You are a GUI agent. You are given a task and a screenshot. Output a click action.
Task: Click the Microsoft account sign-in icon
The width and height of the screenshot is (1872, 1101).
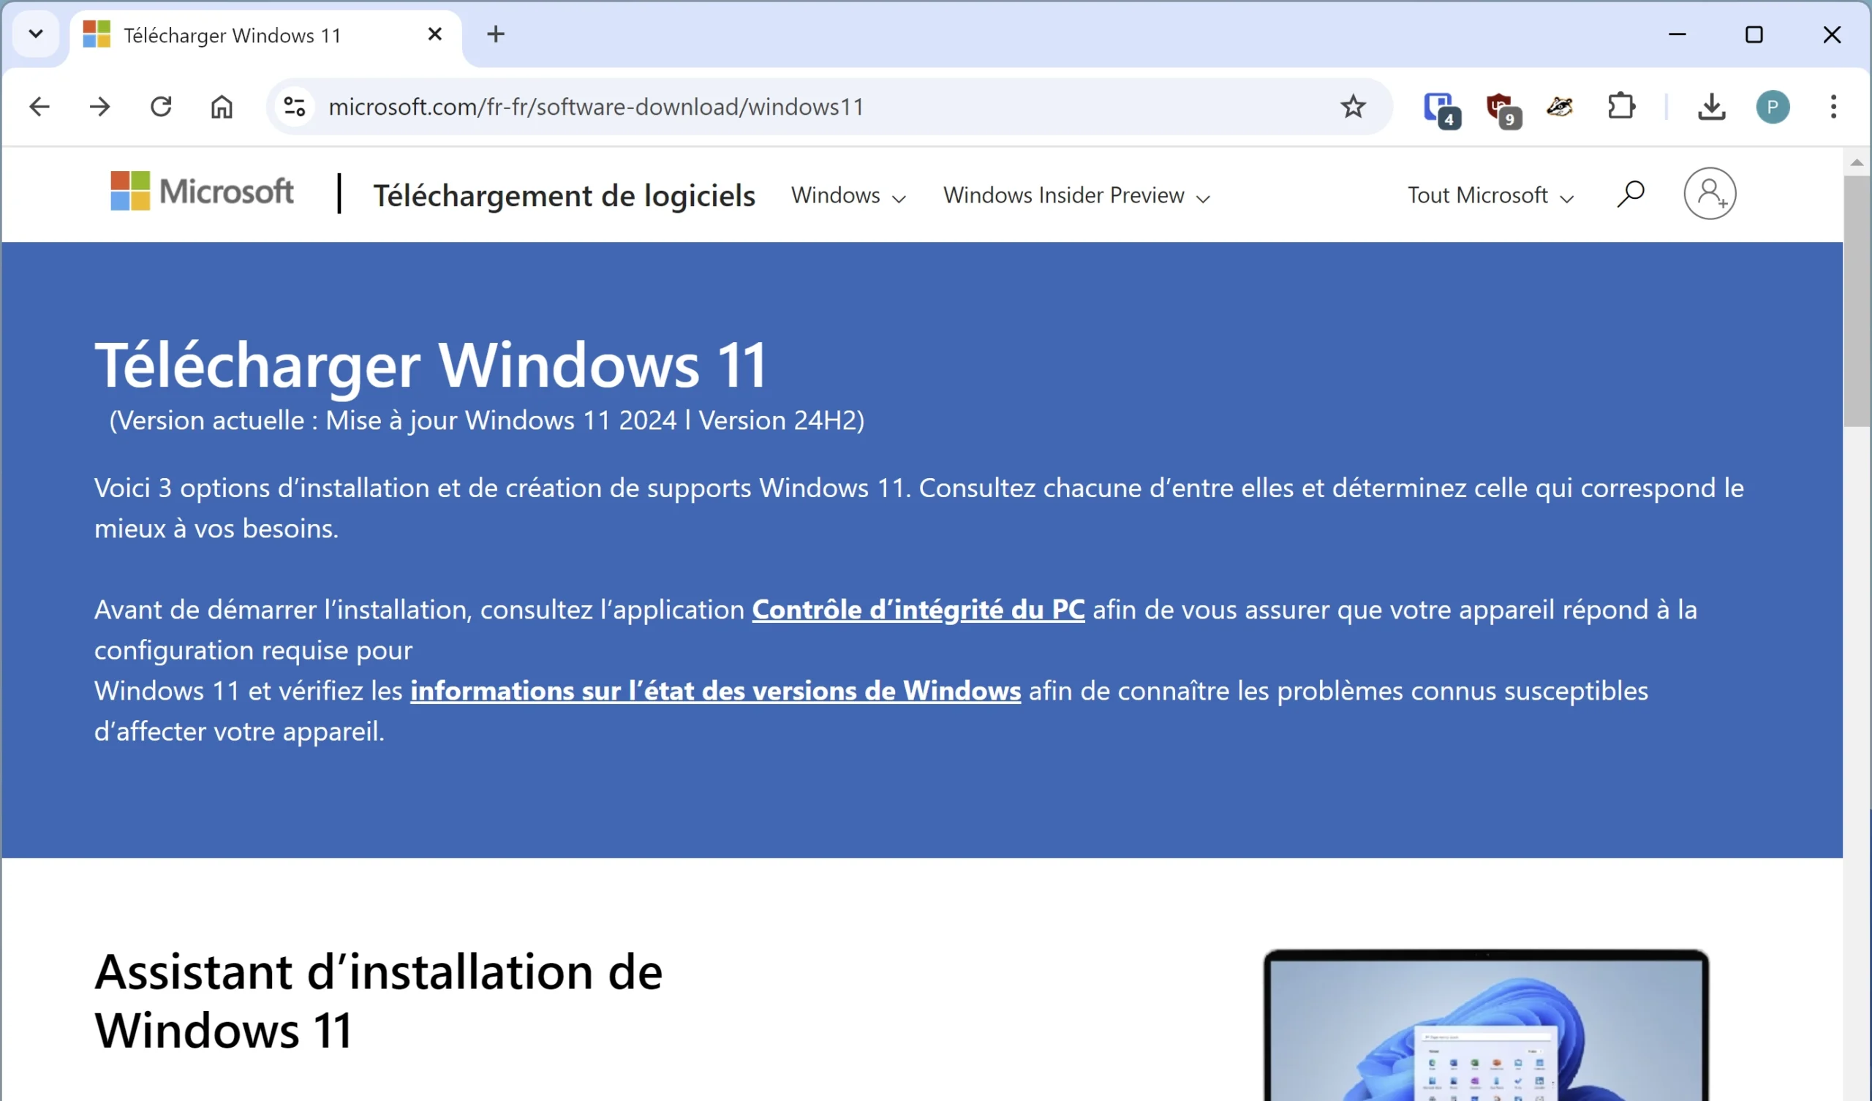click(x=1710, y=194)
